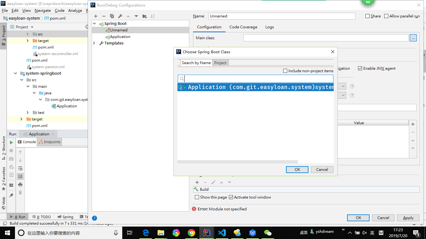This screenshot has height=239, width=426.
Task: Click the wrench edit defaults icon
Action: pyautogui.click(x=120, y=16)
